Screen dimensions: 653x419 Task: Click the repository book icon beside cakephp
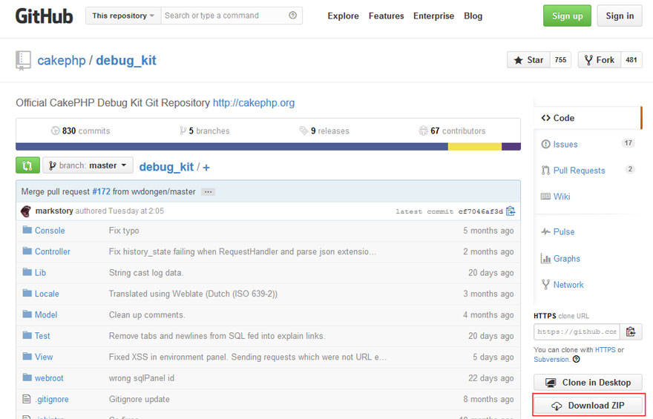23,60
